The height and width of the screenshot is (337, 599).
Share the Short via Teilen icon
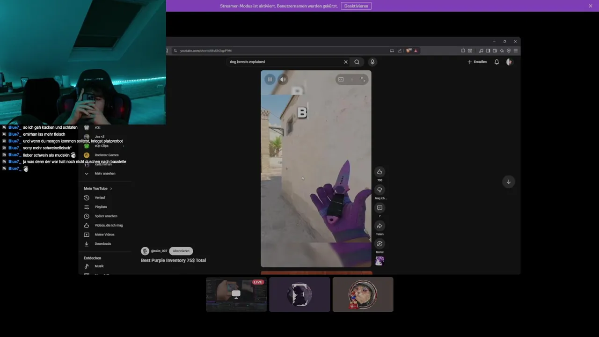tap(380, 226)
